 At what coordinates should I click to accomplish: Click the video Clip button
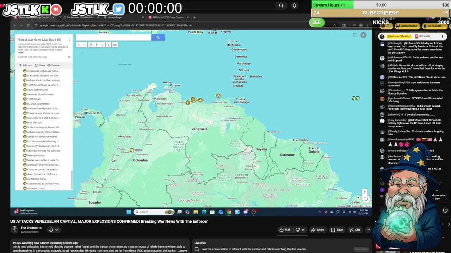click(x=355, y=230)
